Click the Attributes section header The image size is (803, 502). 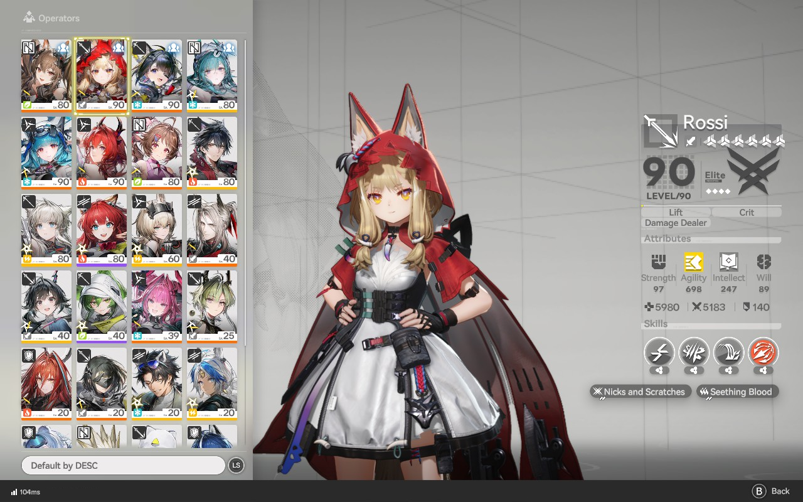click(667, 238)
